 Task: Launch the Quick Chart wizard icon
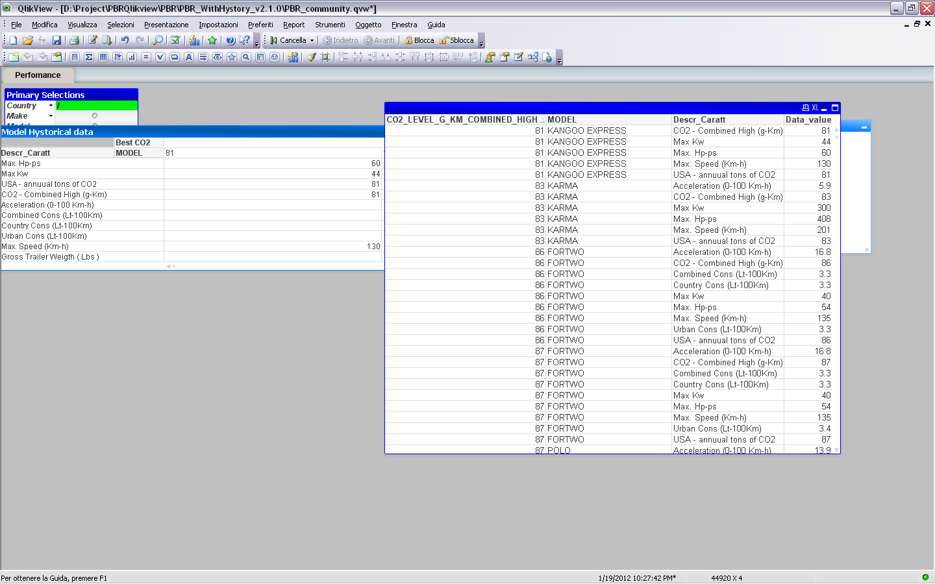(x=194, y=40)
